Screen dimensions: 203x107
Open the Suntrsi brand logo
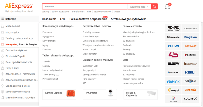pos(173,28)
